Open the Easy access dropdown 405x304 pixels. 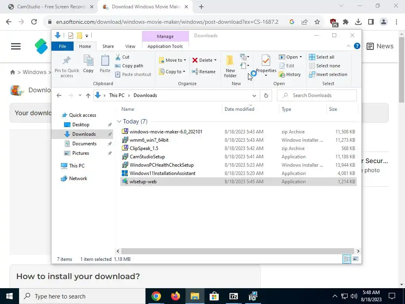click(x=244, y=66)
